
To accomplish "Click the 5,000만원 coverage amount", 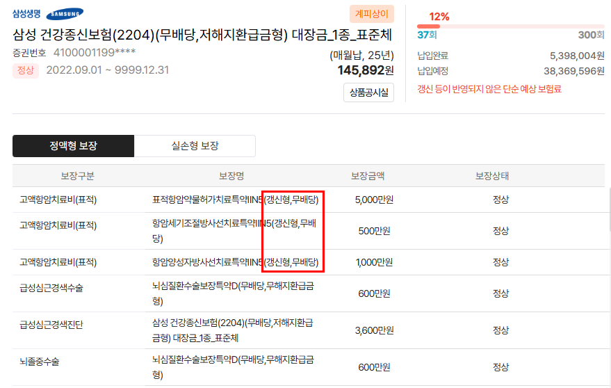I will point(374,200).
